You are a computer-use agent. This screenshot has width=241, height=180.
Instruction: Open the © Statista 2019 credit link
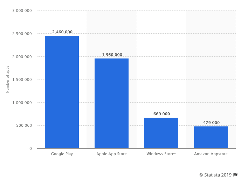click(215, 175)
